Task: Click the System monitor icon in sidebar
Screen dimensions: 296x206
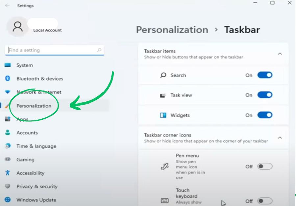Action: point(8,65)
